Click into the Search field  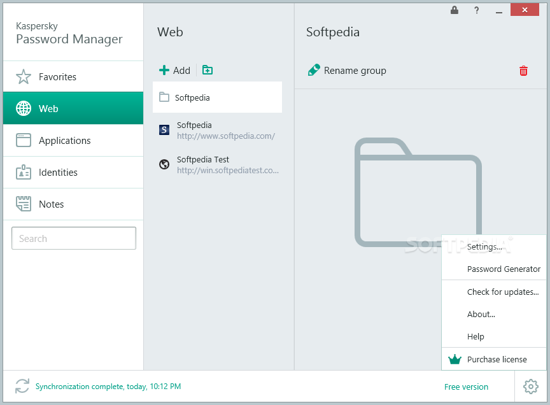point(74,238)
